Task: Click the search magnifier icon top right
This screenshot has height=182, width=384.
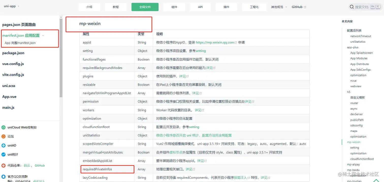Action: [x=352, y=7]
